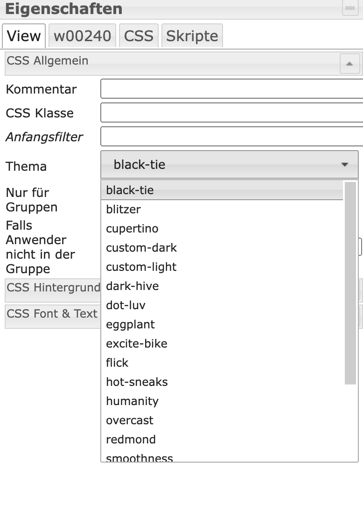
Task: Click the Anfangsfilter input field
Action: click(231, 137)
